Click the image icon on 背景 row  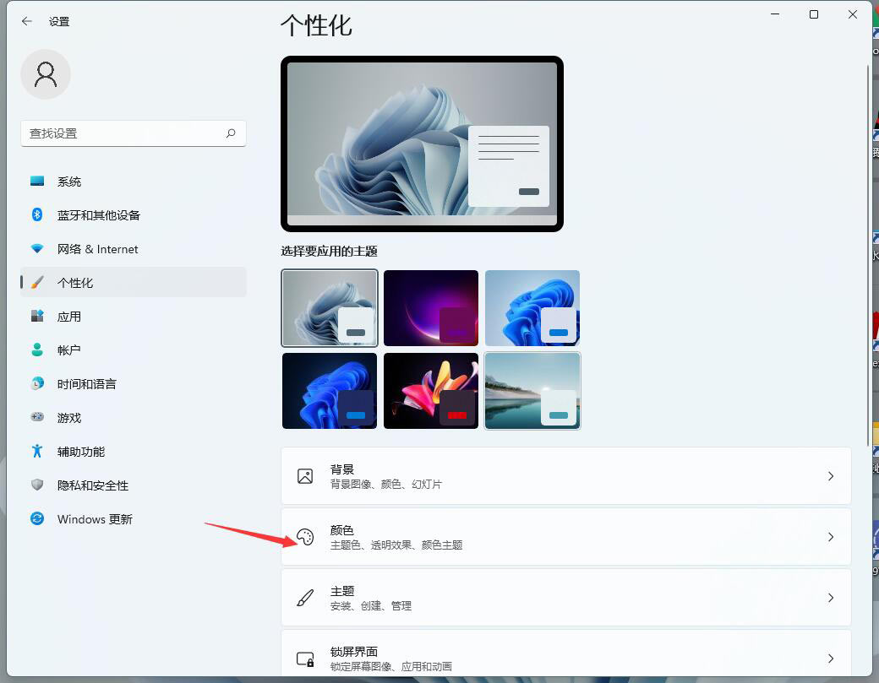pos(305,475)
